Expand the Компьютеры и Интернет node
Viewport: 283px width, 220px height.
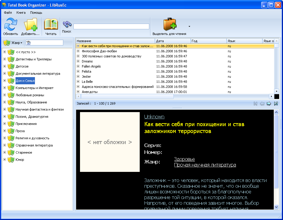pyautogui.click(x=5, y=88)
